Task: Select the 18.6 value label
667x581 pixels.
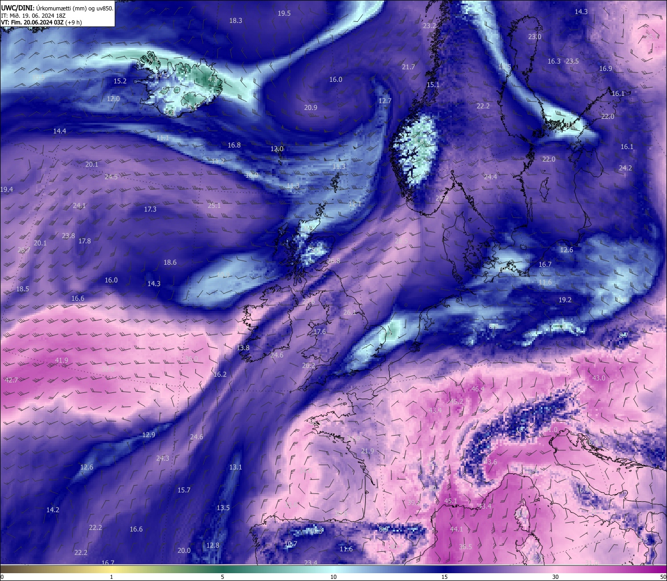Action: click(170, 263)
